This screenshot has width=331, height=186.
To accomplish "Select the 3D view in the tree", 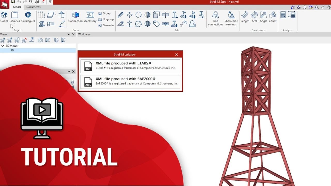I will (x=12, y=50).
